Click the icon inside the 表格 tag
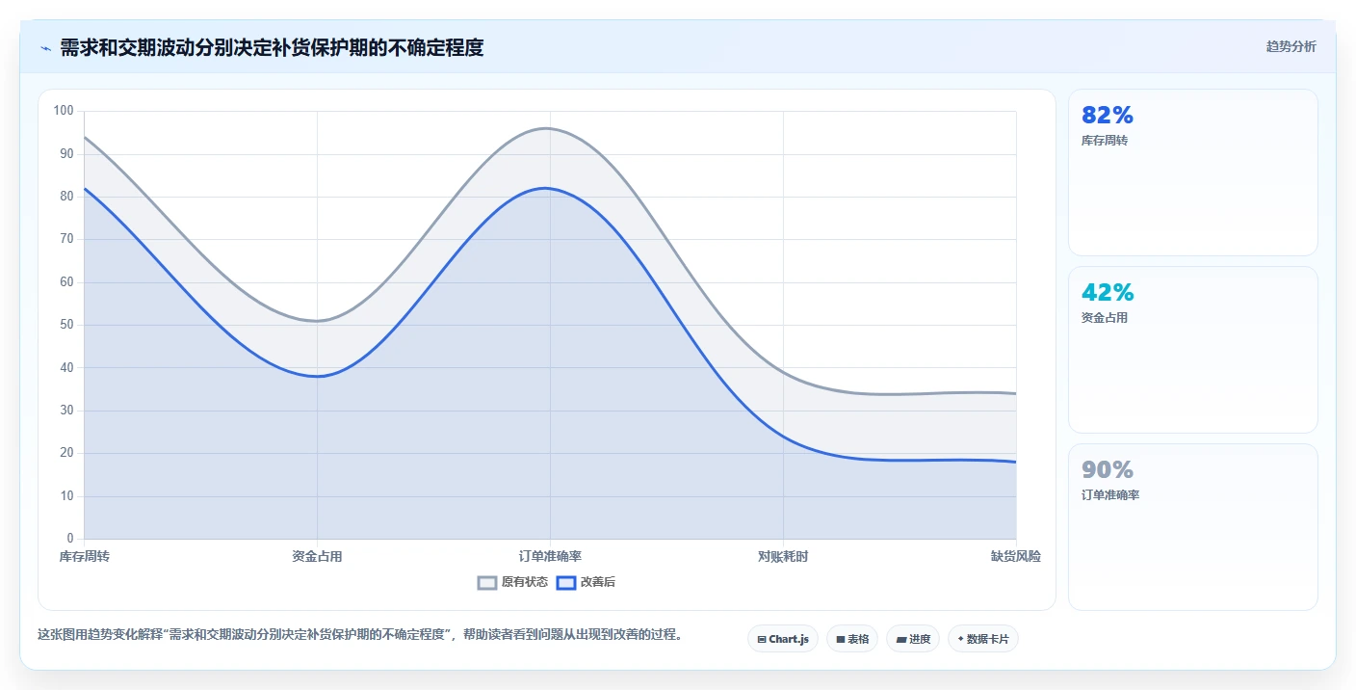Image resolution: width=1356 pixels, height=690 pixels. click(841, 639)
